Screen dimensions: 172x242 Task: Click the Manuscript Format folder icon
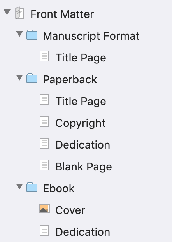tap(32, 35)
